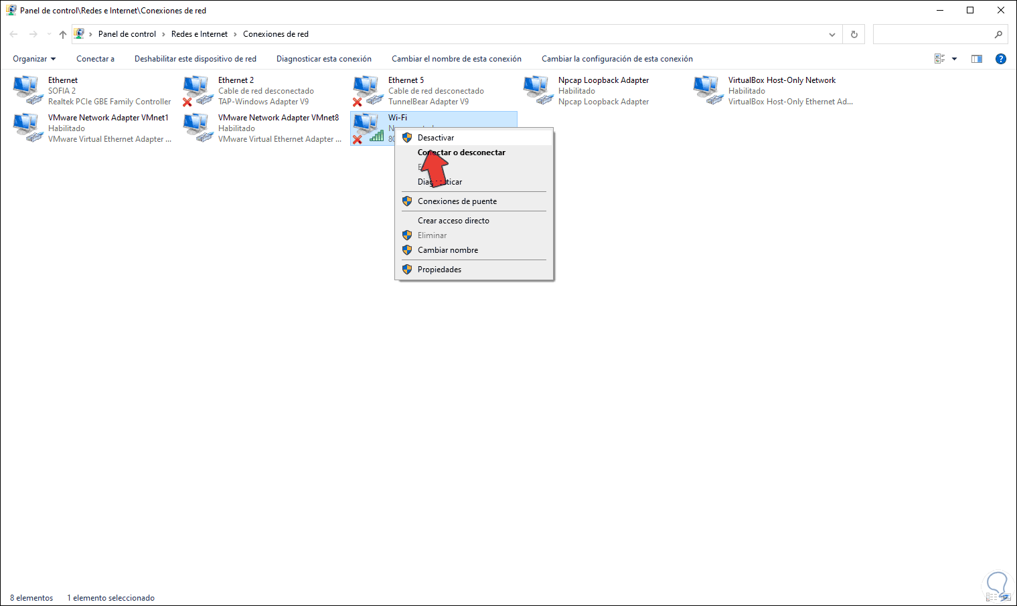Minimize the Conexiones de red window

tap(940, 10)
